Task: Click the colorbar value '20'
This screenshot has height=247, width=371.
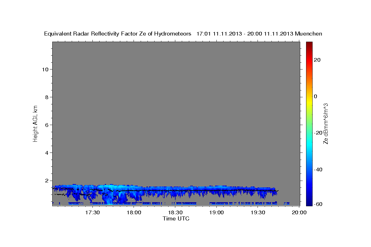Action: point(317,60)
